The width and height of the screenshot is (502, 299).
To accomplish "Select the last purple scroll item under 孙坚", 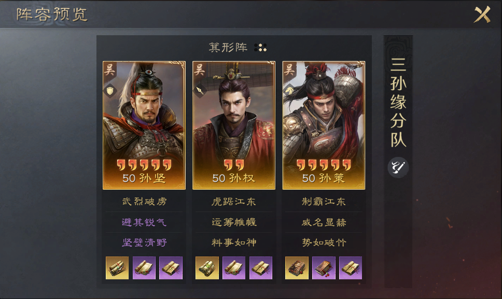I will (171, 268).
